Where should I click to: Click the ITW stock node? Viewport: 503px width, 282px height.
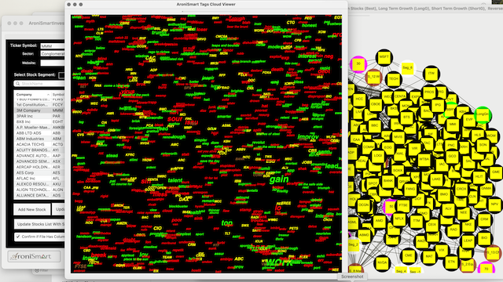(431, 74)
